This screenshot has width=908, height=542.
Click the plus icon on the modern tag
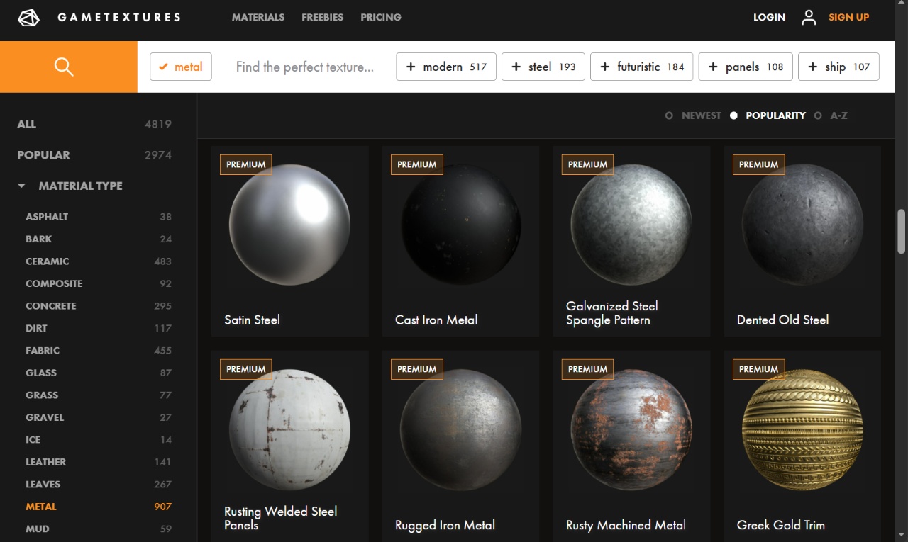pos(411,66)
